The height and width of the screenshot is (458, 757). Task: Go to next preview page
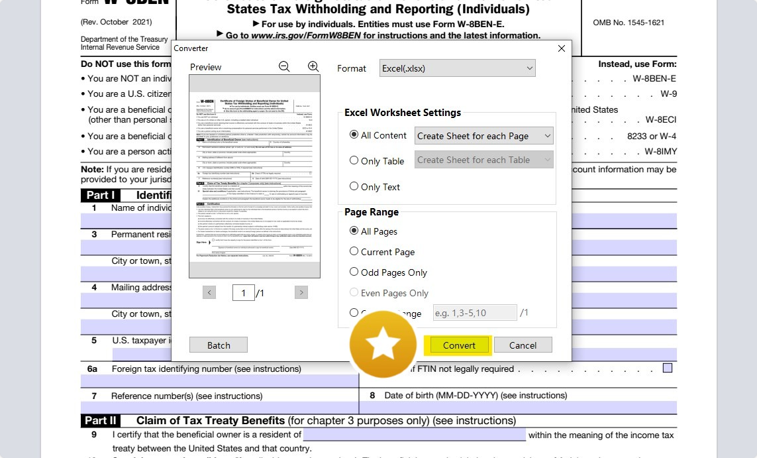pyautogui.click(x=301, y=292)
